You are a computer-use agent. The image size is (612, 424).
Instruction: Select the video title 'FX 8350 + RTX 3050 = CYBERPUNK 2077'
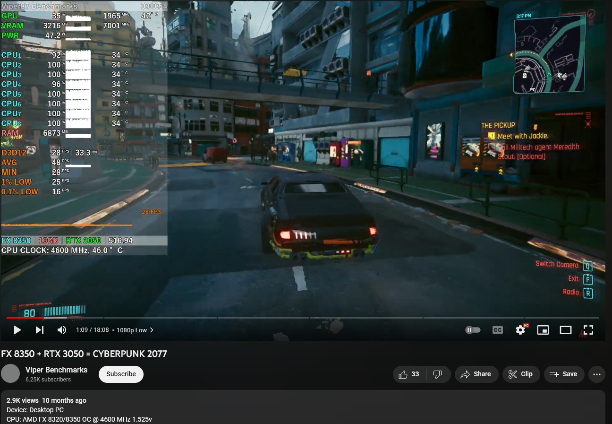[84, 354]
